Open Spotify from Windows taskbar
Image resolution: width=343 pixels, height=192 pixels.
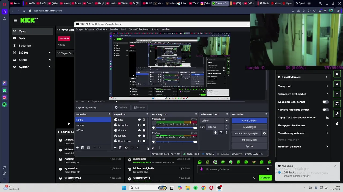tap(196, 188)
